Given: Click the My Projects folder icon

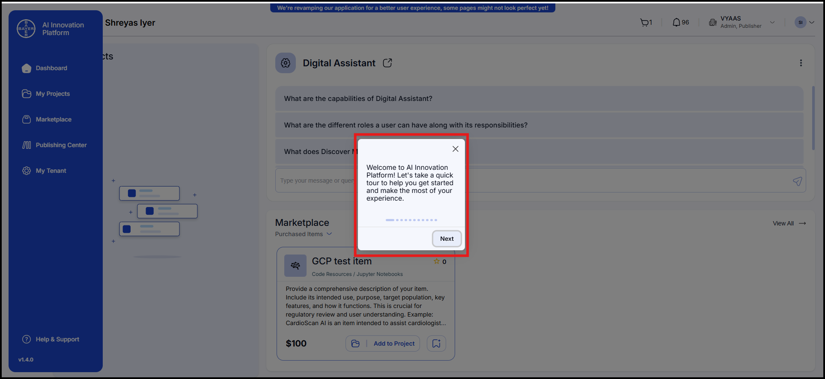Looking at the screenshot, I should [x=27, y=94].
